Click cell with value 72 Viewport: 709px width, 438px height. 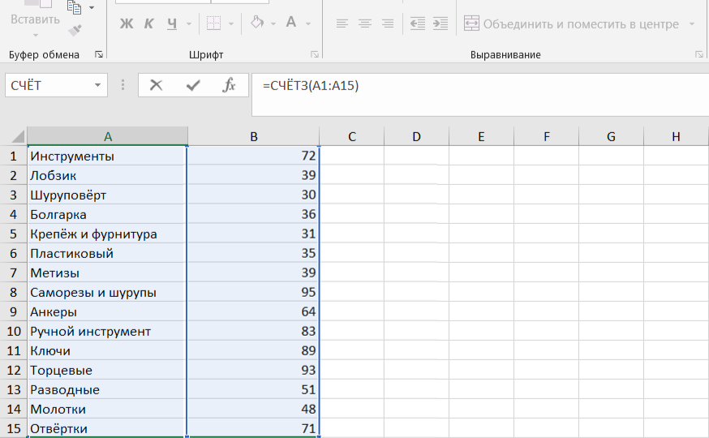point(254,156)
